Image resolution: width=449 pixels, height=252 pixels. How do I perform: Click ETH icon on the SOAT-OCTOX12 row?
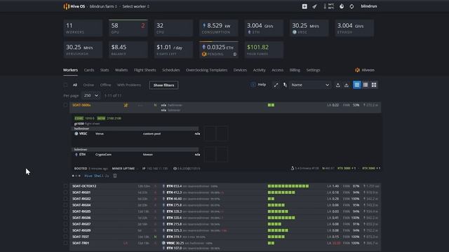pyautogui.click(x=163, y=186)
